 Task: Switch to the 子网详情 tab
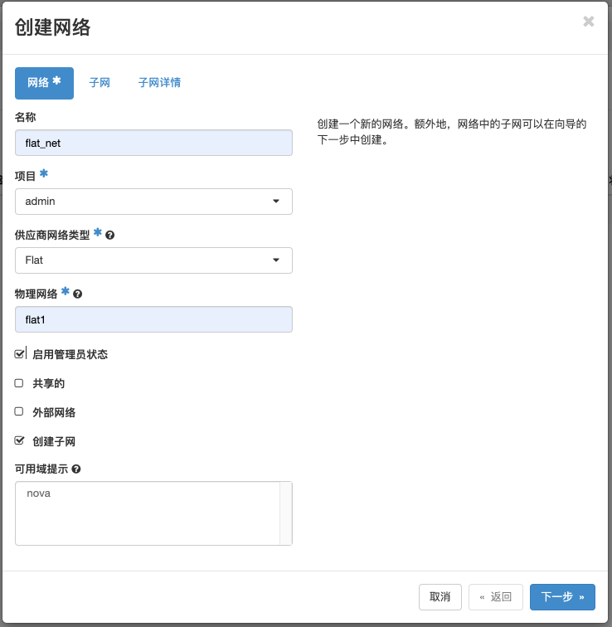[x=159, y=83]
